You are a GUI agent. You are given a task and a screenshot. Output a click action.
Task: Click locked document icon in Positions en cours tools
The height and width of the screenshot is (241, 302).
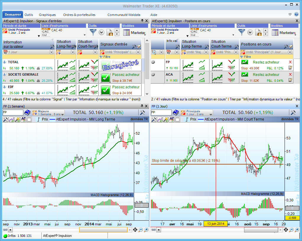coord(258,32)
